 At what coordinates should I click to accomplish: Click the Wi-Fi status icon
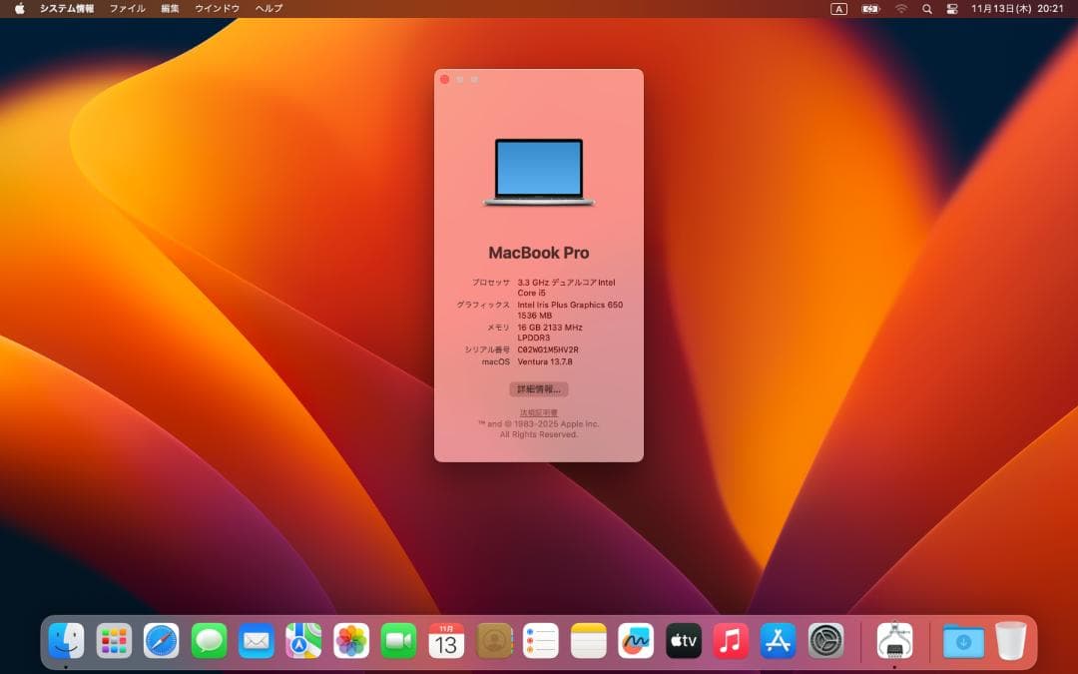pos(901,8)
